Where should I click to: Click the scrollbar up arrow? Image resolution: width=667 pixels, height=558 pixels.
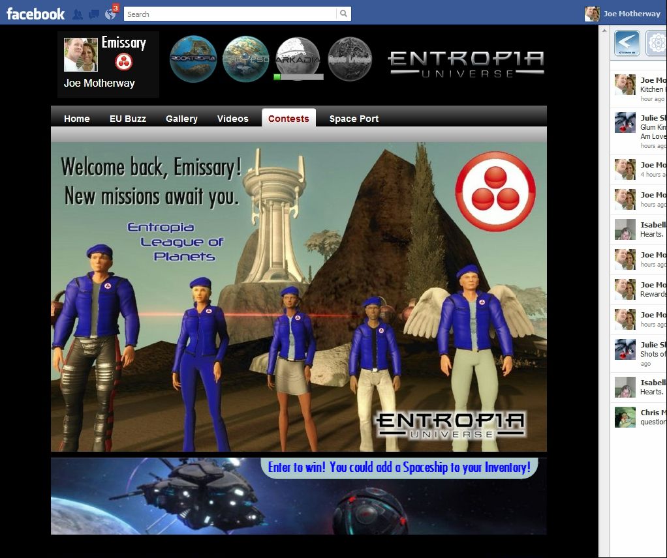604,31
